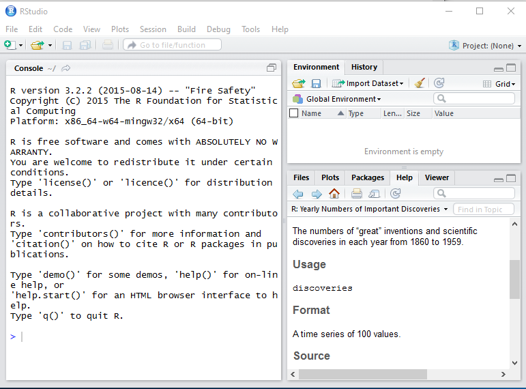
Task: Click the New File icon in the toolbar
Action: (x=10, y=45)
